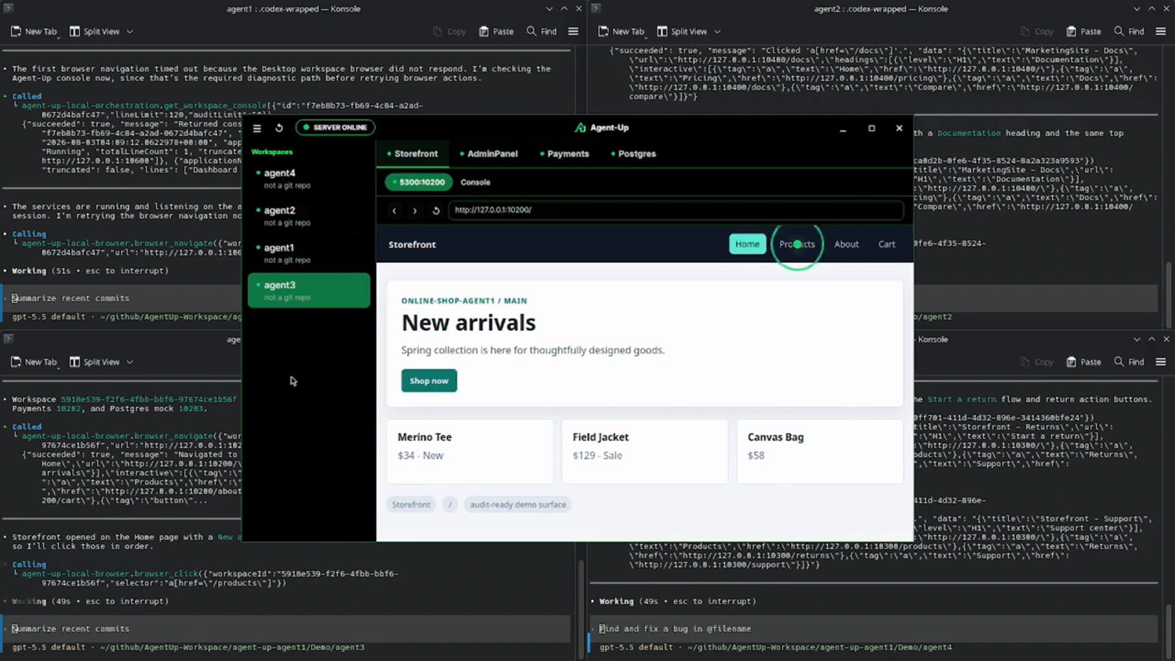
Task: Click Copy in the agent2 Konsole toolbar
Action: tap(1037, 31)
